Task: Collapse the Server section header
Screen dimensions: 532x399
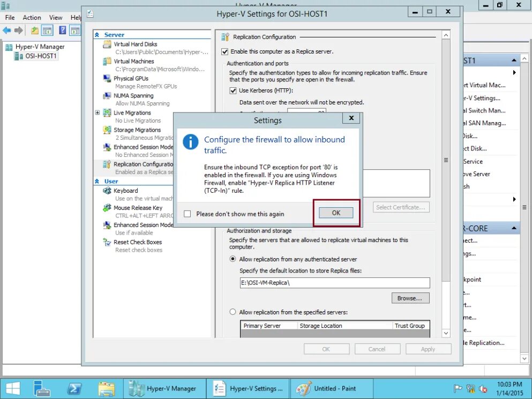Action: (97, 35)
